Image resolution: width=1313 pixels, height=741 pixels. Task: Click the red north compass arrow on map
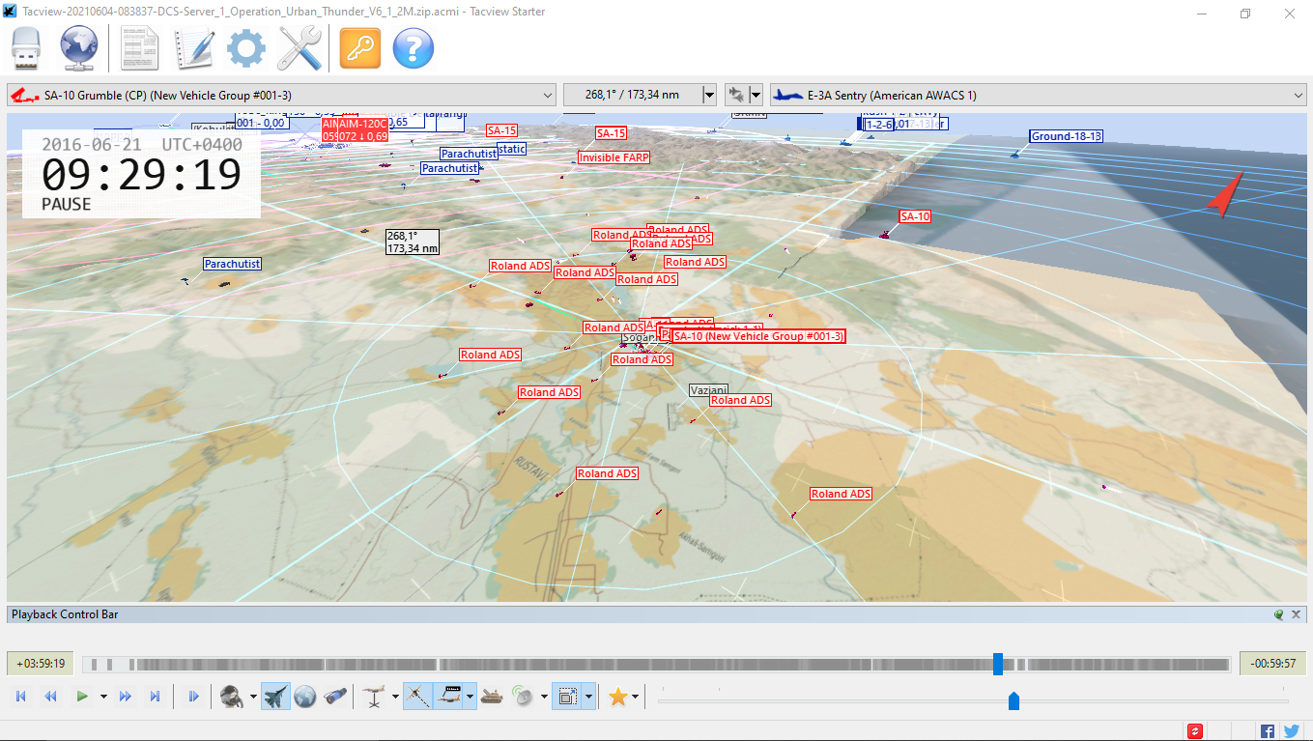(1224, 195)
